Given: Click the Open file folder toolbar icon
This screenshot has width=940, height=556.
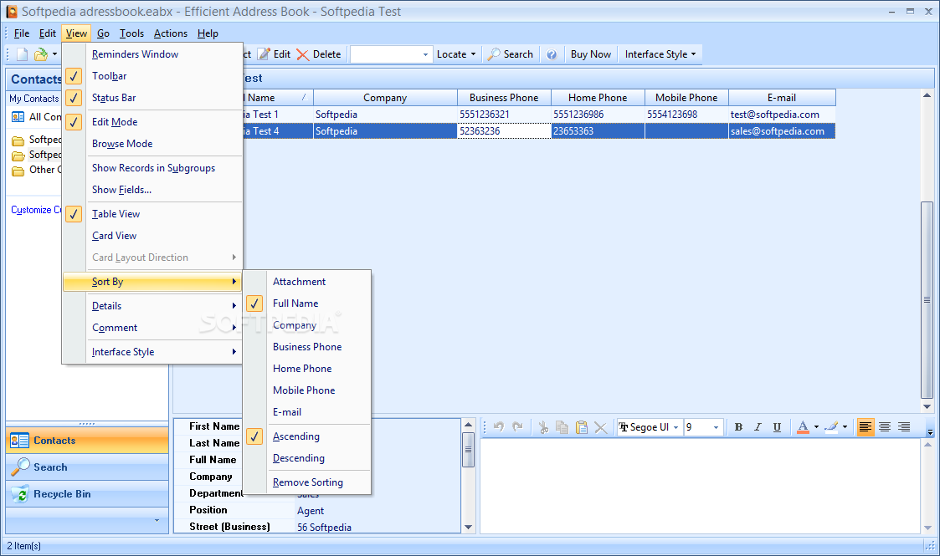Looking at the screenshot, I should point(40,54).
